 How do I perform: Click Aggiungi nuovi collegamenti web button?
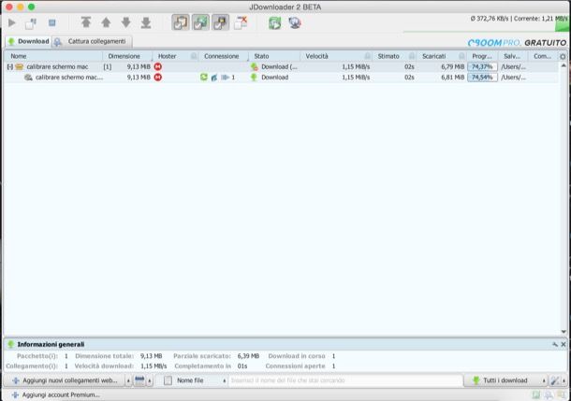66,380
